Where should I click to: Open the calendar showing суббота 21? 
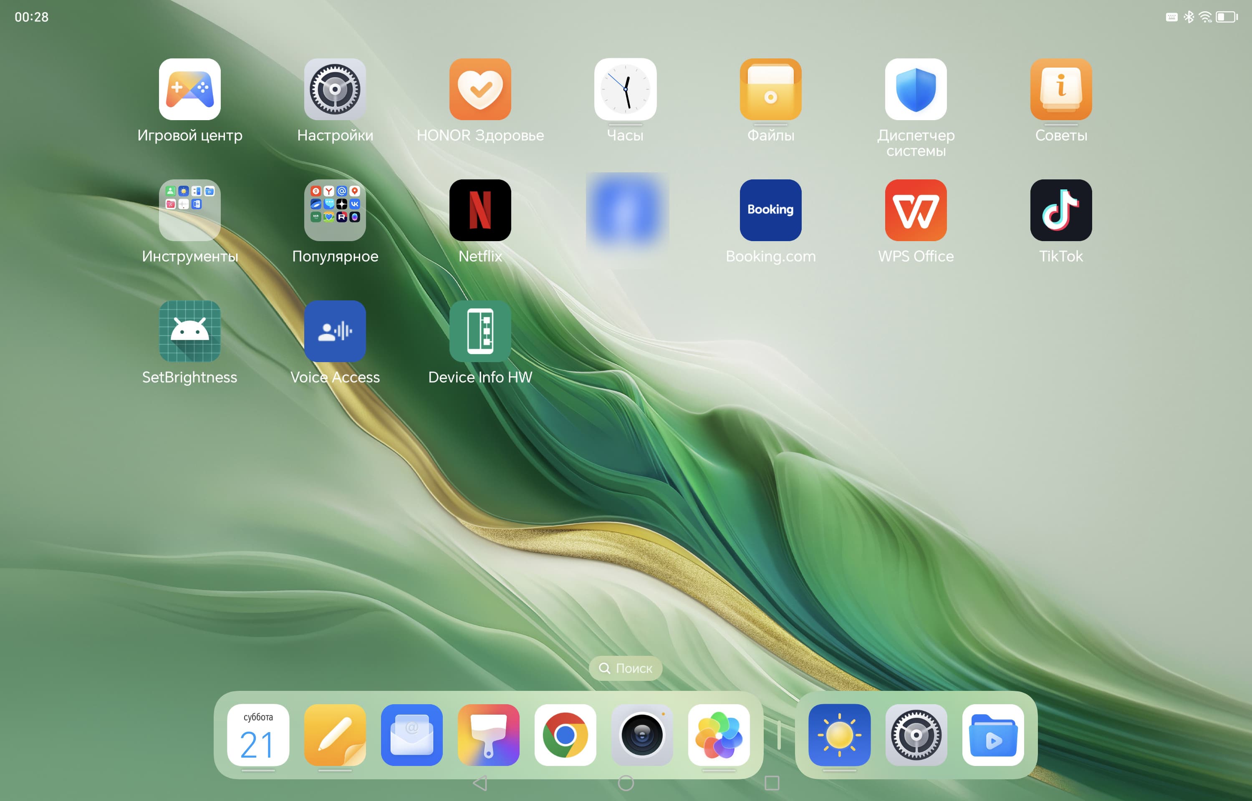tap(258, 735)
